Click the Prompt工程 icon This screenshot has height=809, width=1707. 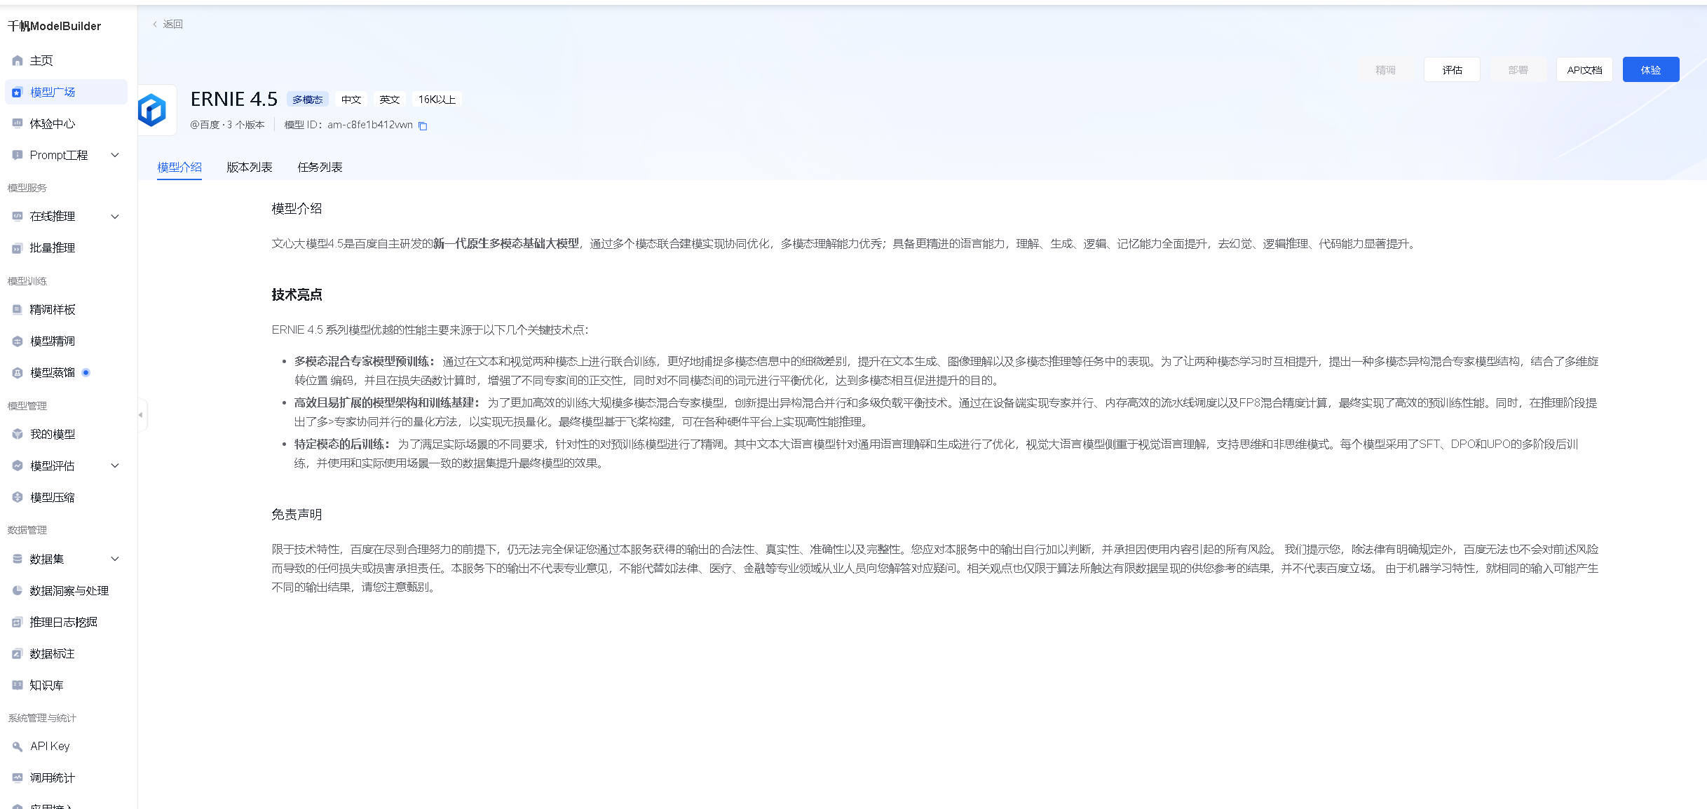[x=18, y=156]
